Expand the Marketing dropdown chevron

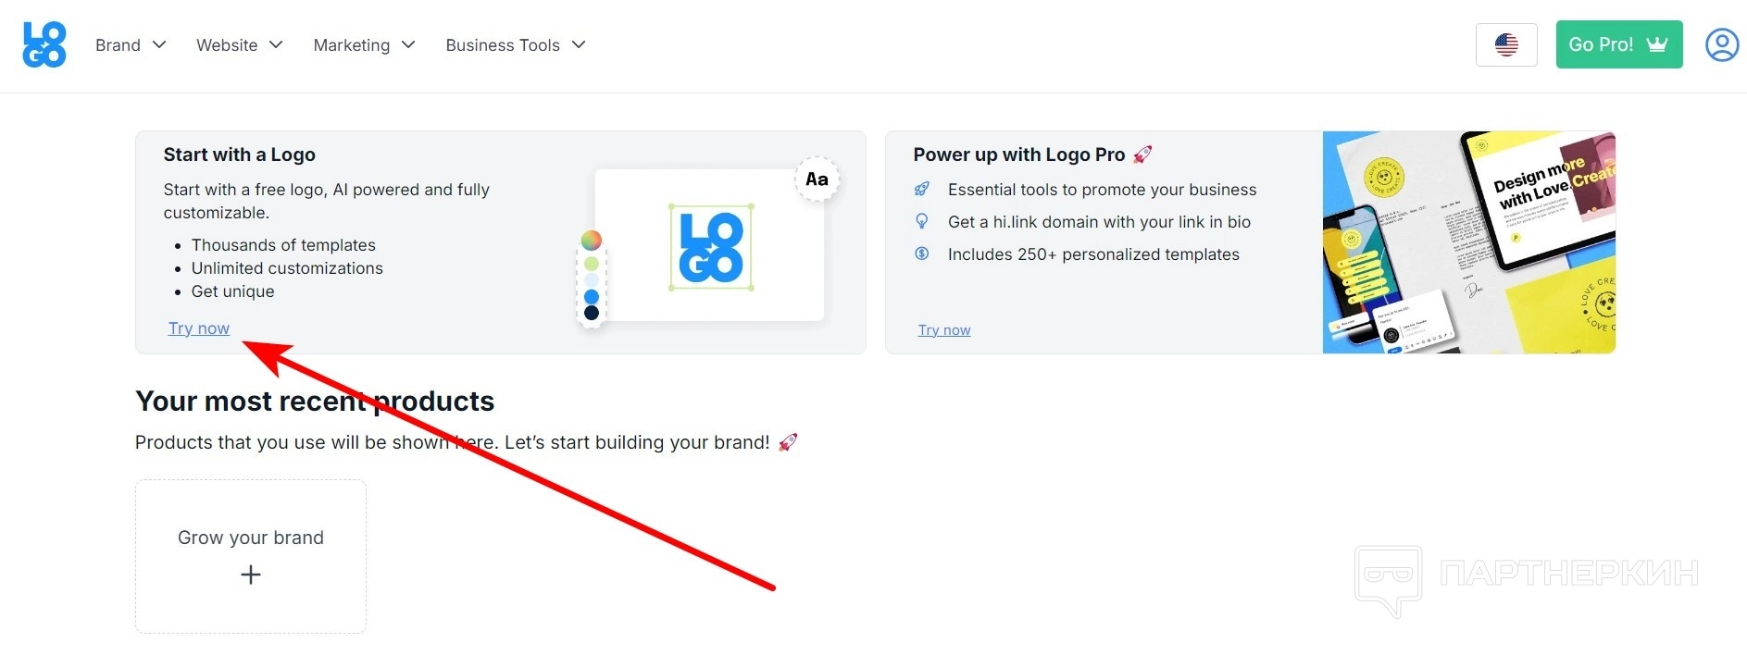click(408, 44)
